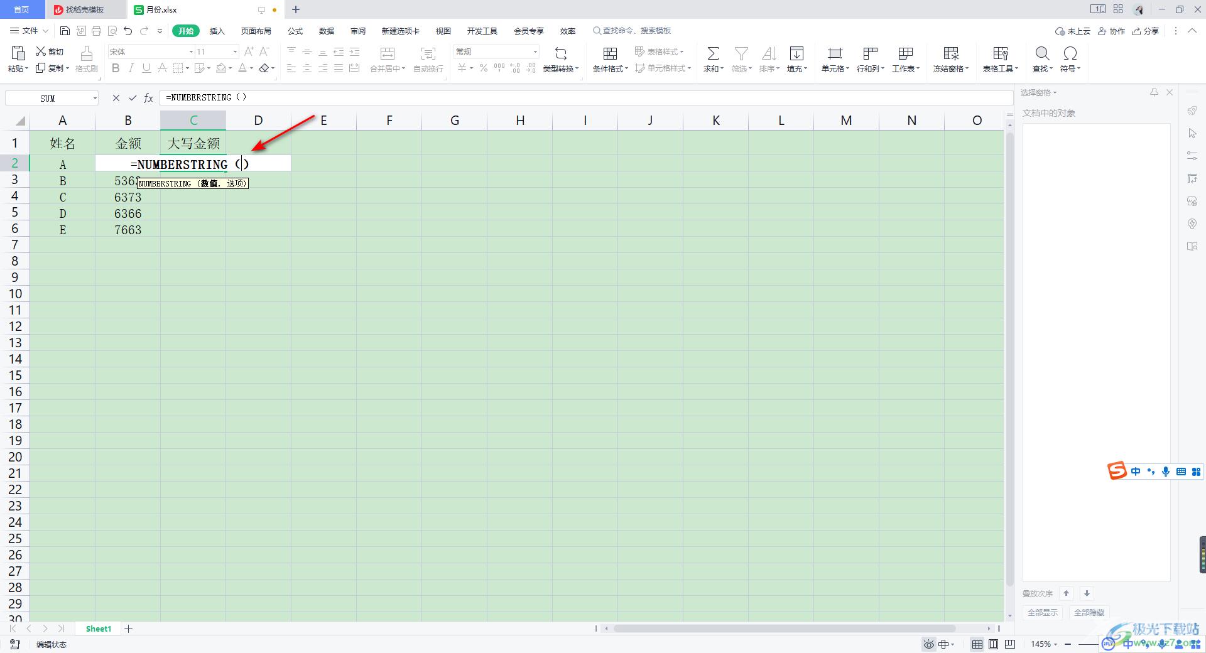Image resolution: width=1206 pixels, height=653 pixels.
Task: Expand the quick access toolbar customize arrow
Action: pyautogui.click(x=160, y=31)
